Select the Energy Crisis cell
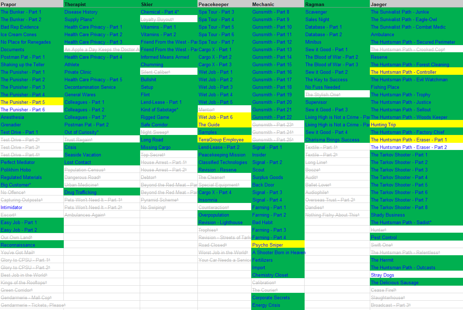The height and width of the screenshot is (310, 463). pyautogui.click(x=278, y=305)
